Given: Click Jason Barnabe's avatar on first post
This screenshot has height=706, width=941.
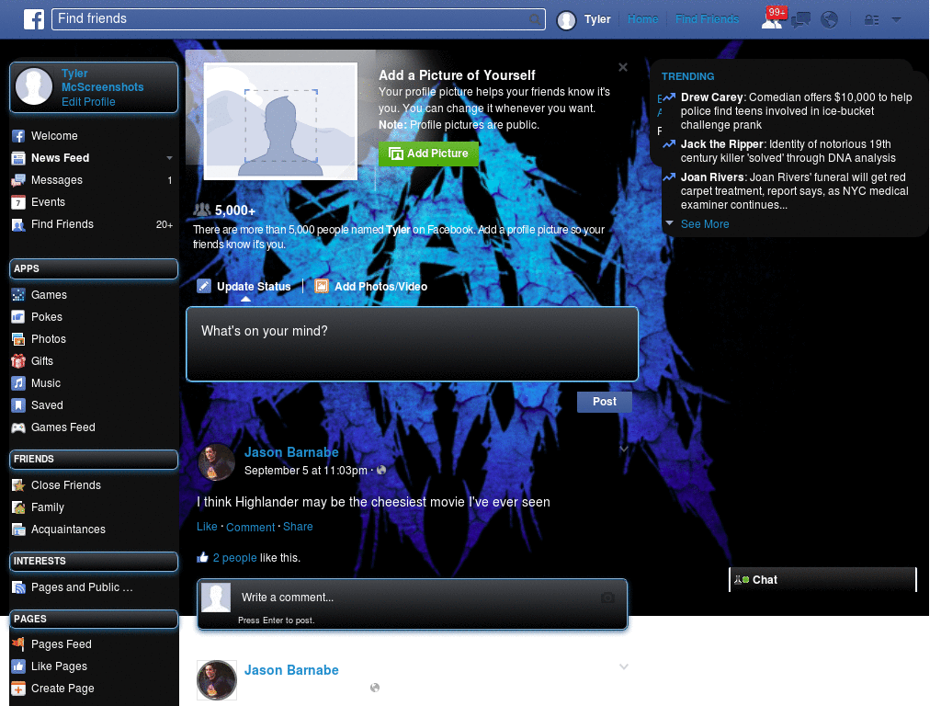Looking at the screenshot, I should point(216,463).
